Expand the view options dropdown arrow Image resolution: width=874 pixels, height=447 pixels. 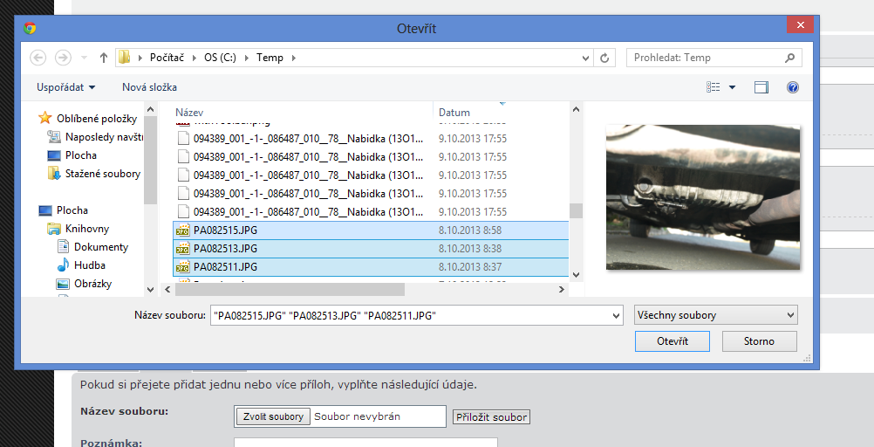point(732,87)
